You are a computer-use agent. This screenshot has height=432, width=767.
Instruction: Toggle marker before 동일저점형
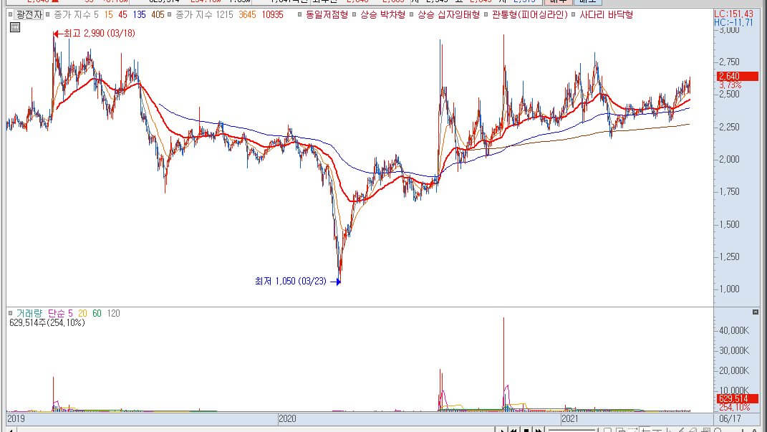click(x=300, y=14)
